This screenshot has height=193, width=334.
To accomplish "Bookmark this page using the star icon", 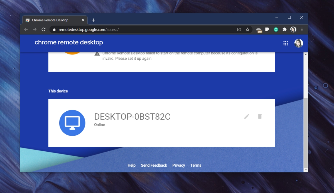I will click(247, 29).
